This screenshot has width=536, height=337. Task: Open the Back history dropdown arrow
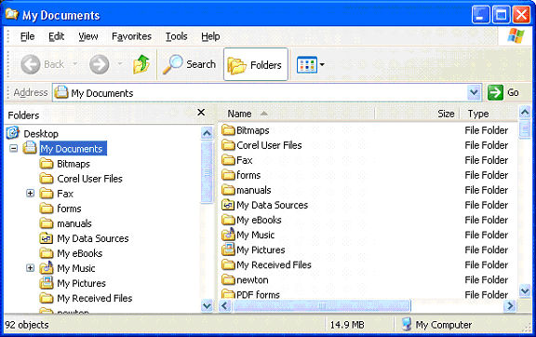pos(74,63)
